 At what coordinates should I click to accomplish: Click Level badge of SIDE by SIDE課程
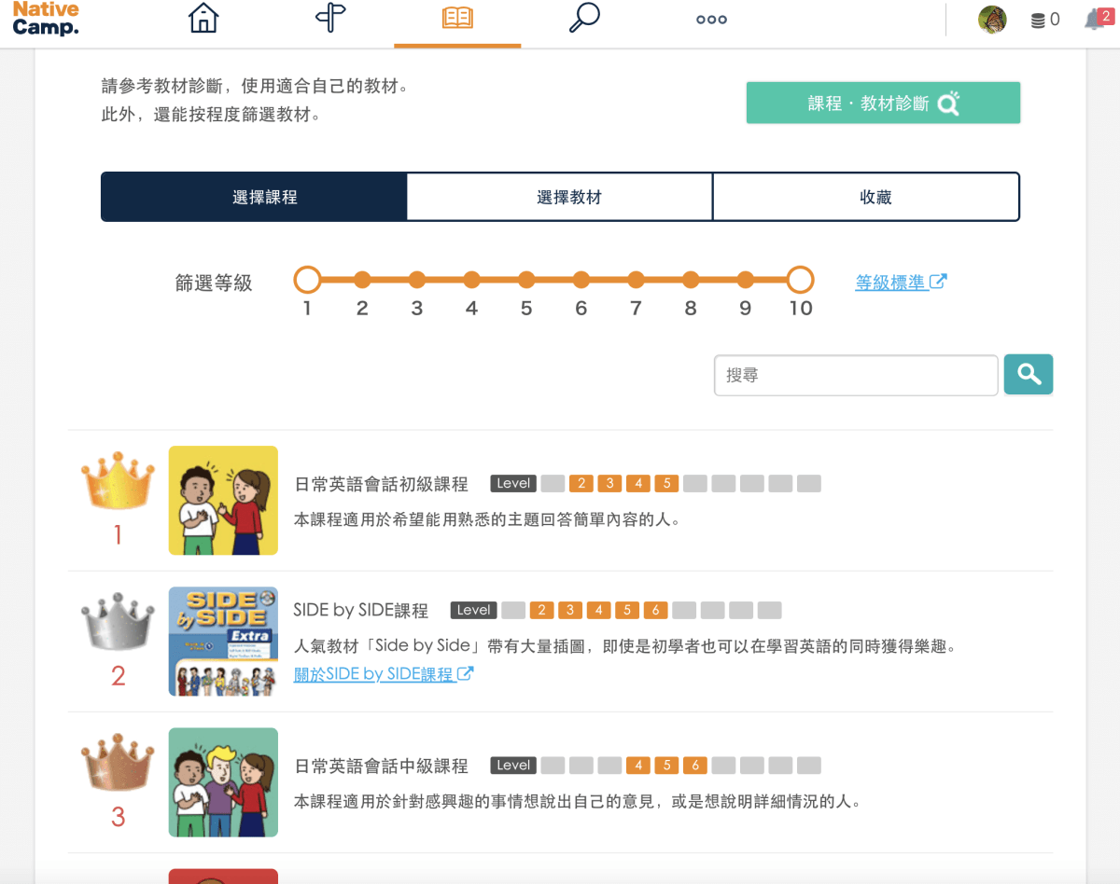tap(473, 610)
